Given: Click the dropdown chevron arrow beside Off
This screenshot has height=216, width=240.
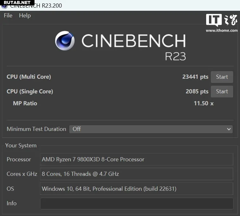Looking at the screenshot, I should pyautogui.click(x=229, y=129).
